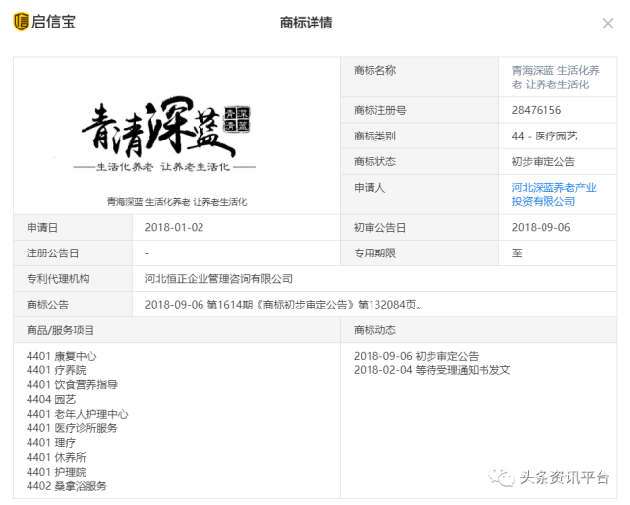Select the 4404 园艺 service item

point(51,400)
